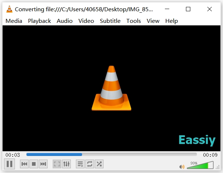Jump to the previous media item
This screenshot has height=173, width=223.
[24, 164]
